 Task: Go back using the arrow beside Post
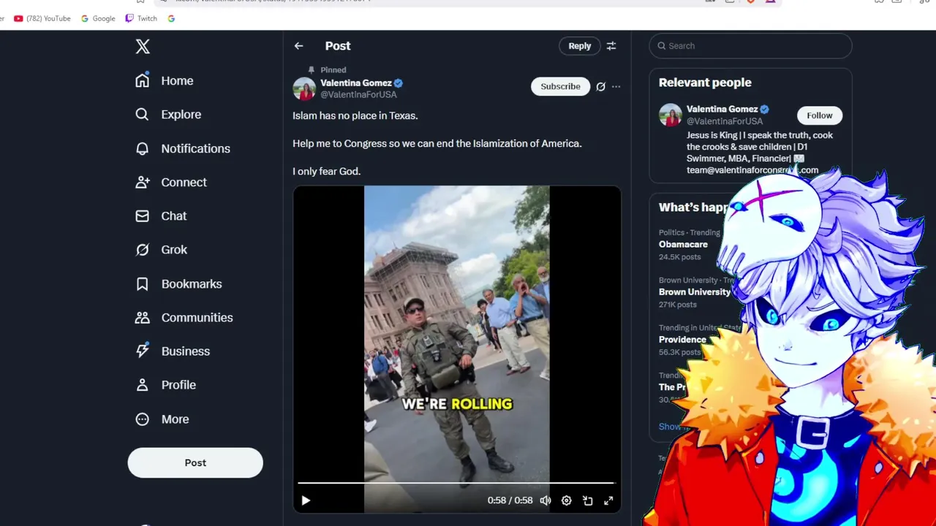tap(298, 46)
